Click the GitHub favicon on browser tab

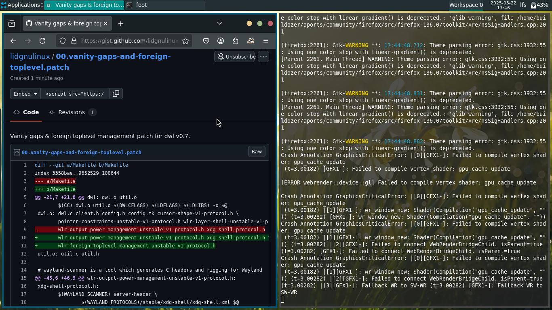29,23
